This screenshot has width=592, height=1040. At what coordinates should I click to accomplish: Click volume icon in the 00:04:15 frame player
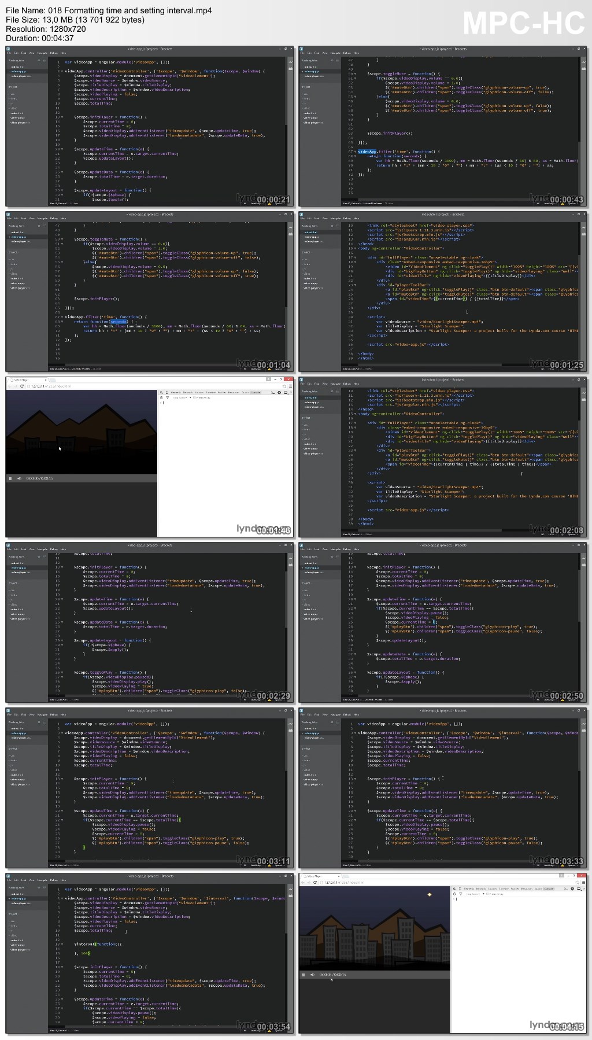312,975
